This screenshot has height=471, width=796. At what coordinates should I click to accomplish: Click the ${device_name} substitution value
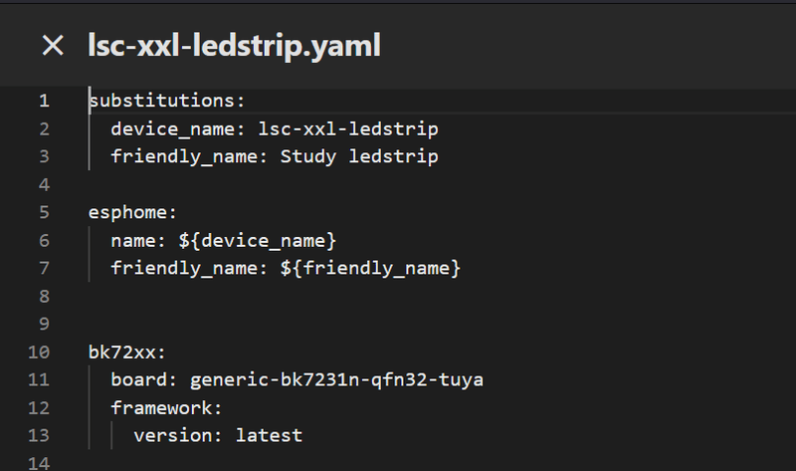click(256, 240)
